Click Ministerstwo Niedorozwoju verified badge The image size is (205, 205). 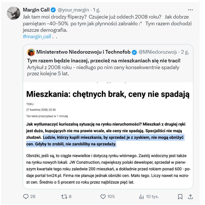135,52
